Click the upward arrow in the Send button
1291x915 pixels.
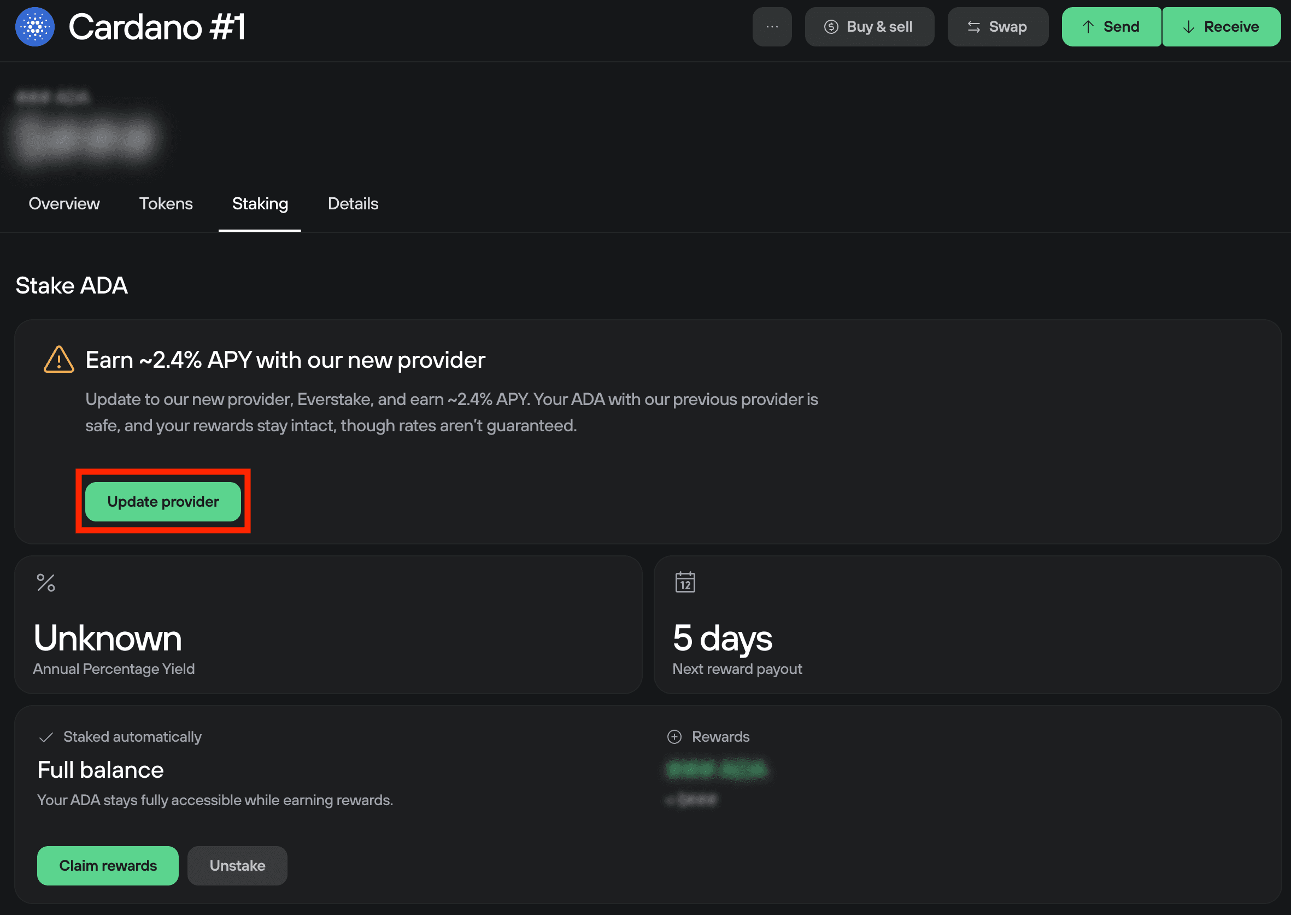coord(1087,26)
